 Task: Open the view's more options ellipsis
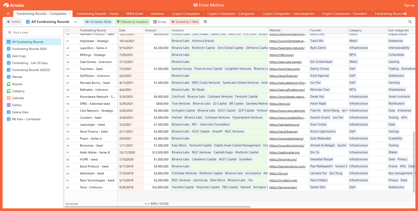point(76,22)
